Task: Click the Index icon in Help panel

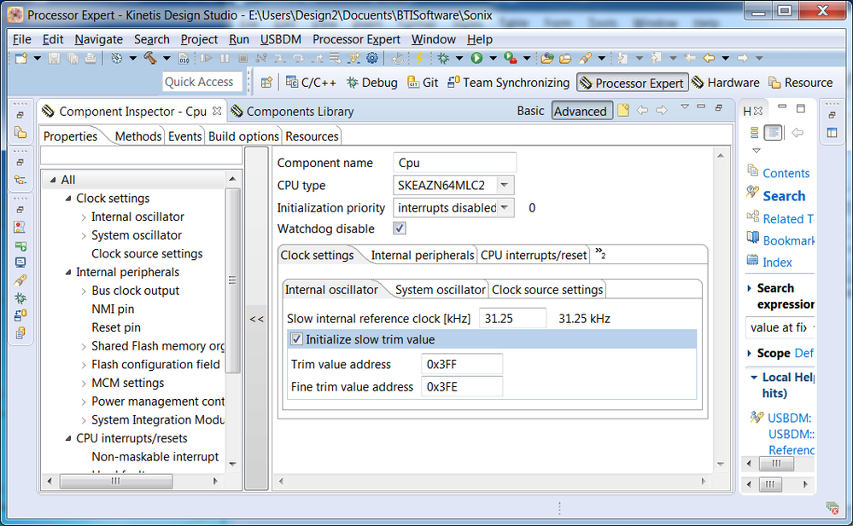Action: coord(753,262)
